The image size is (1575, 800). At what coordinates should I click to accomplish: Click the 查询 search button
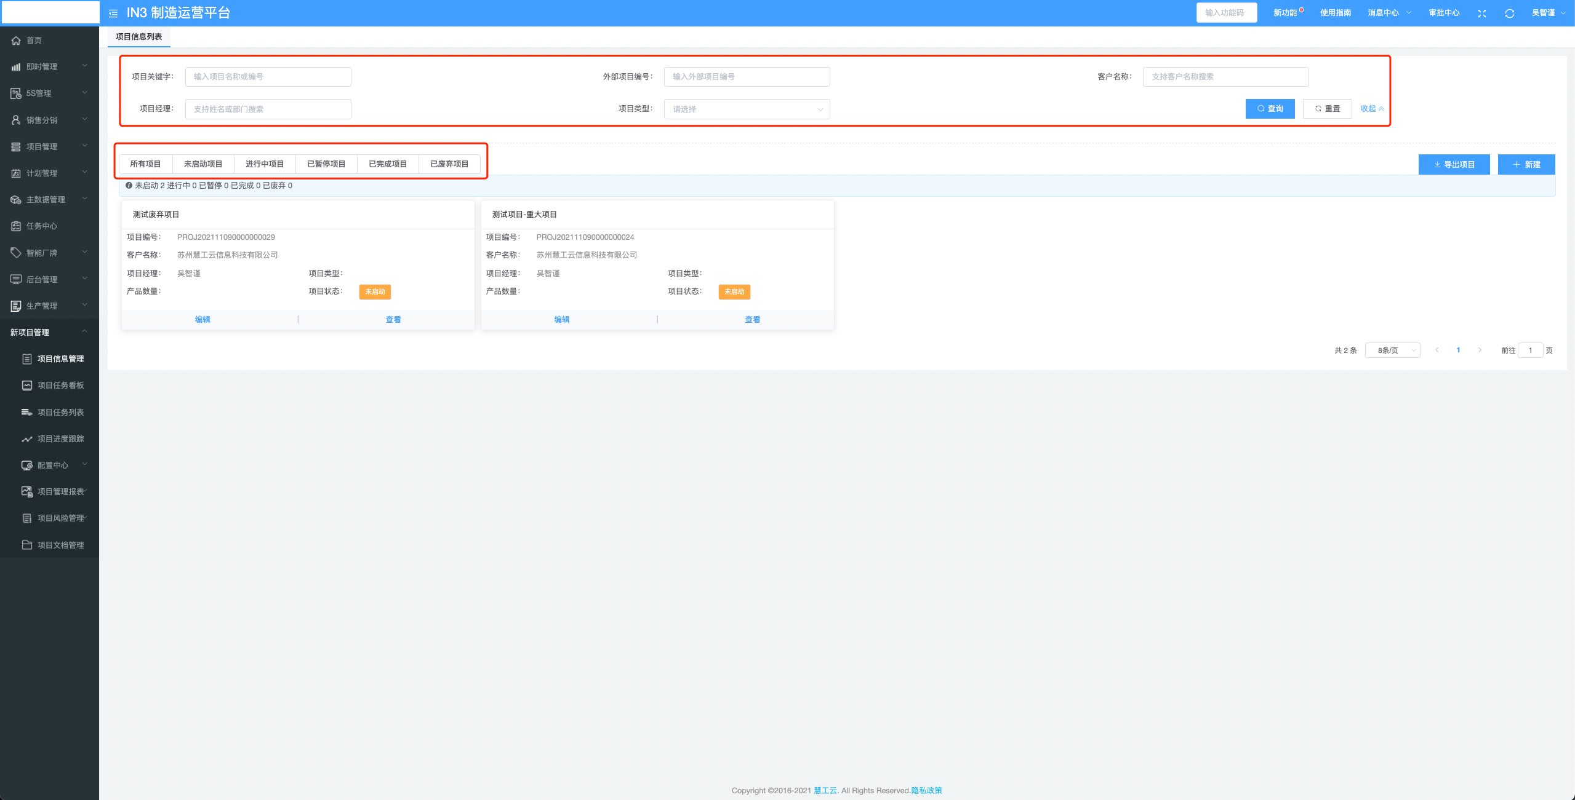coord(1270,109)
